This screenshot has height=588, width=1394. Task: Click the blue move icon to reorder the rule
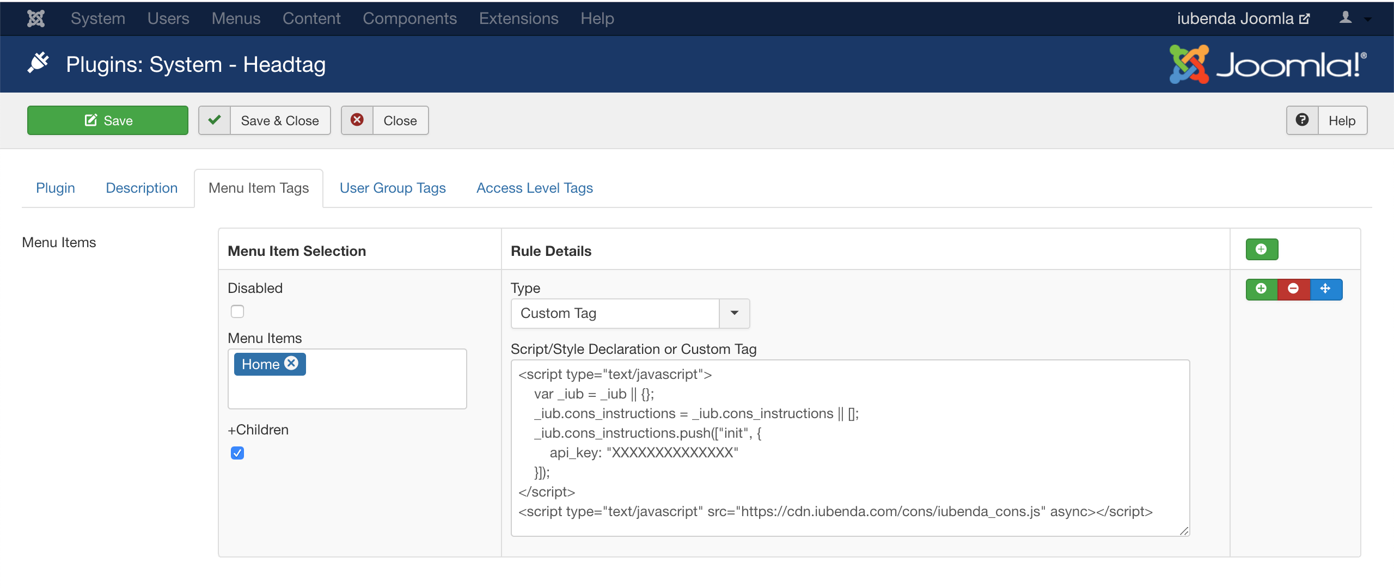(1326, 289)
